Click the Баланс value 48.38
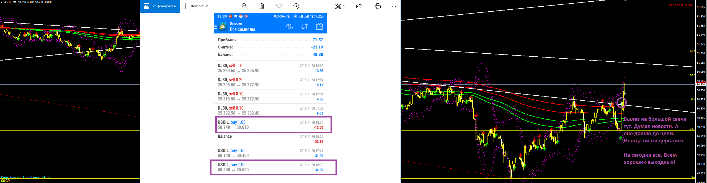The width and height of the screenshot is (707, 183). [x=318, y=54]
